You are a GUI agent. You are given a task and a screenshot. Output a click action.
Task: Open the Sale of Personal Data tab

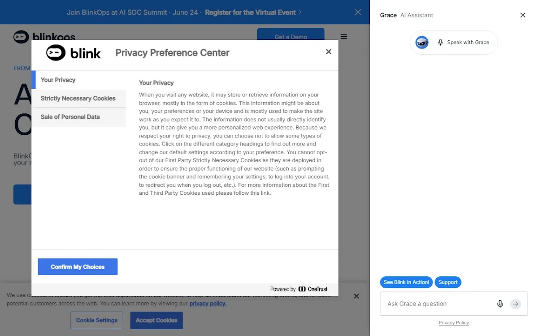tap(78, 117)
